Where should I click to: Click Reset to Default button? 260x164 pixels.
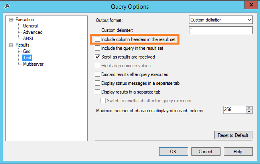coord(233,135)
